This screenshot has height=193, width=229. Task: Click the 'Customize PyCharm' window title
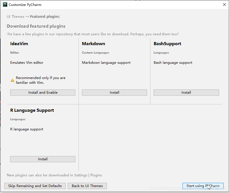[25, 5]
